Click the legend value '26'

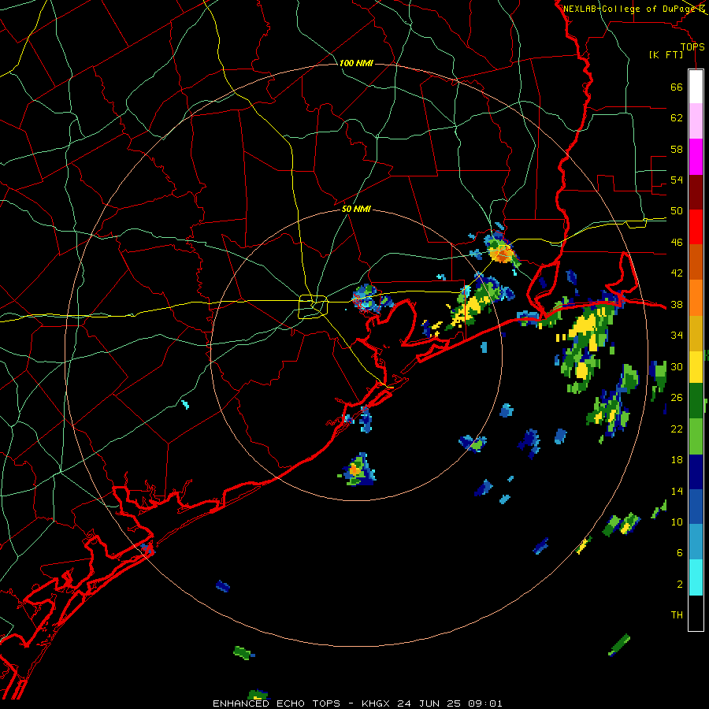pyautogui.click(x=677, y=398)
